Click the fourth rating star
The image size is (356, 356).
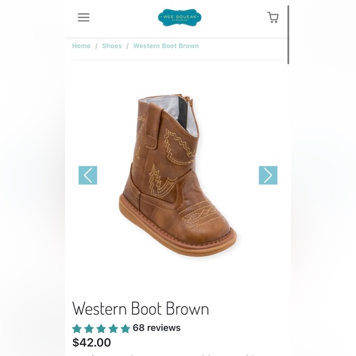(x=113, y=328)
